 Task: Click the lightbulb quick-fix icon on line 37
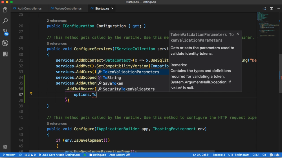pyautogui.click(x=31, y=94)
